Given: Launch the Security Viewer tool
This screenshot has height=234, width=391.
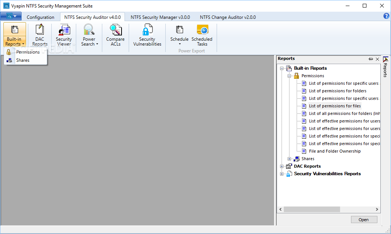Looking at the screenshot, I should click(64, 35).
